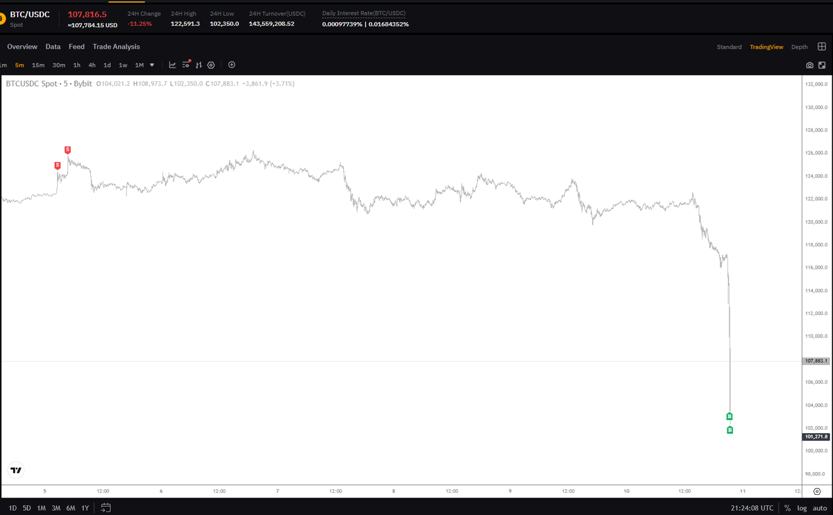Open the chart type line icon
This screenshot has width=833, height=515.
click(x=172, y=65)
